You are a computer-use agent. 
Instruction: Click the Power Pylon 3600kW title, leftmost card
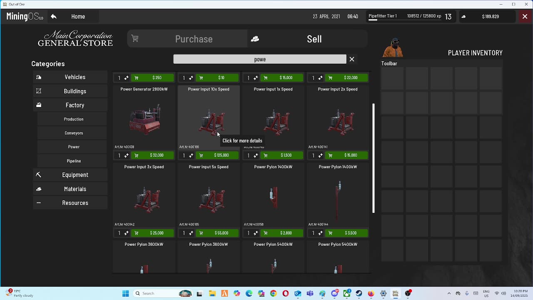click(x=144, y=245)
